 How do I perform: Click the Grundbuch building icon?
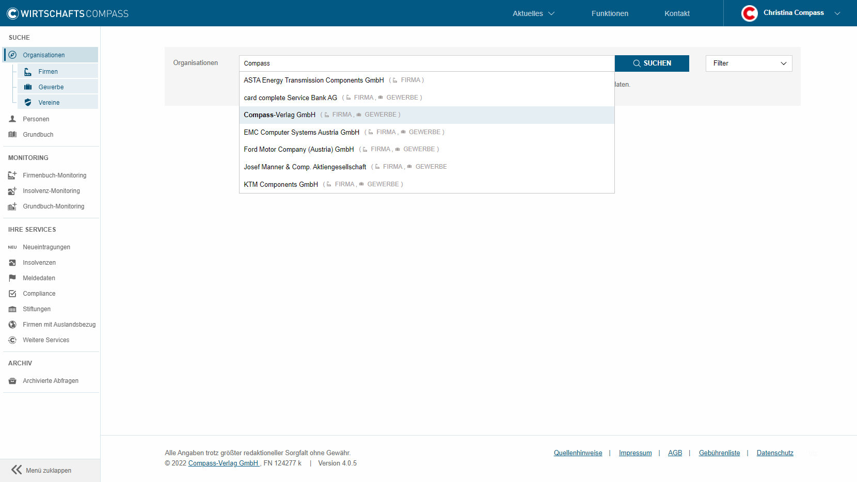(12, 135)
